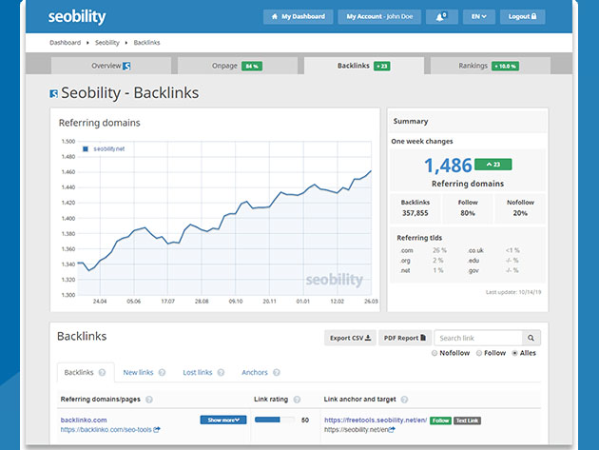Click the Export CSV button

[x=350, y=338]
